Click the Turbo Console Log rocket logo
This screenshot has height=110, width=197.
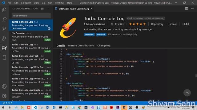tap(68, 28)
